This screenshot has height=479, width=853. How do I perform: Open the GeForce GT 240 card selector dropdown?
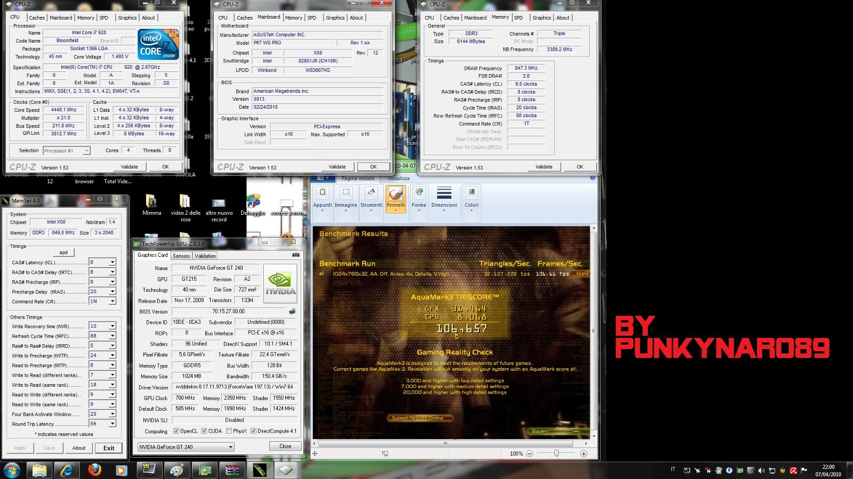click(186, 446)
